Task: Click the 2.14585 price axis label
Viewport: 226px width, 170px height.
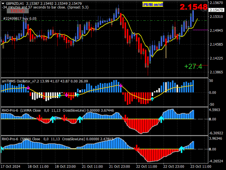Action: click(216, 44)
